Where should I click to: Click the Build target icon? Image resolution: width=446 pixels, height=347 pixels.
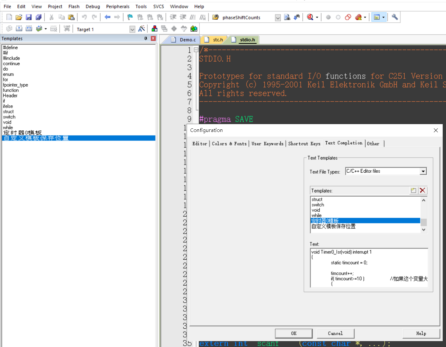click(x=19, y=29)
